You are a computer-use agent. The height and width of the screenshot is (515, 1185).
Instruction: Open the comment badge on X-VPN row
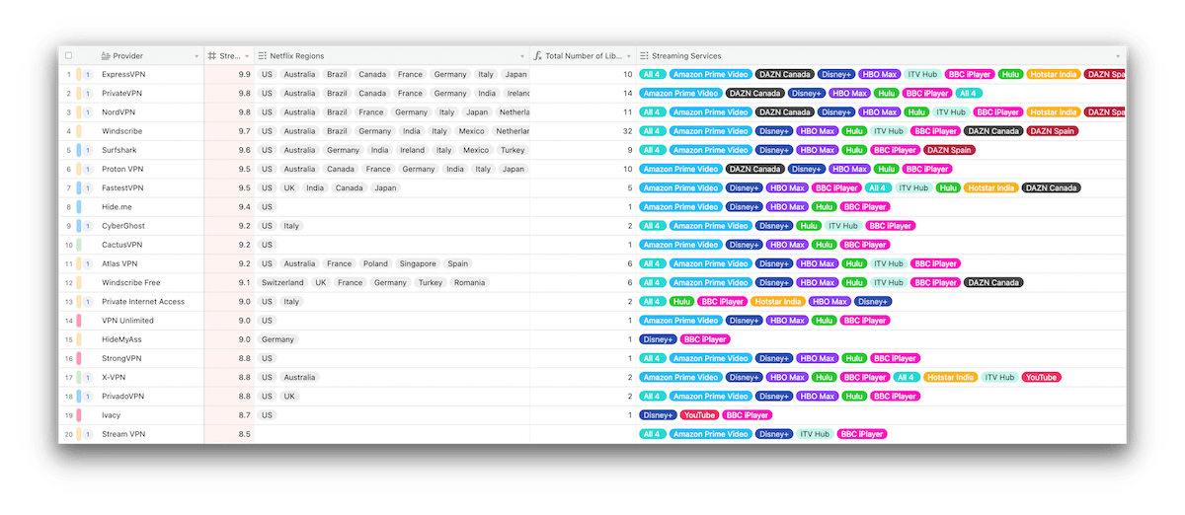[x=87, y=377]
